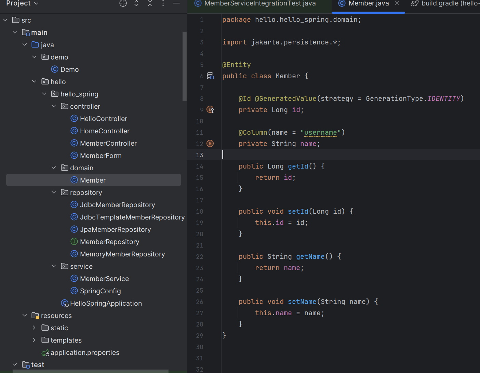This screenshot has height=373, width=480.
Task: Select MemberRepository interface
Action: (105, 242)
